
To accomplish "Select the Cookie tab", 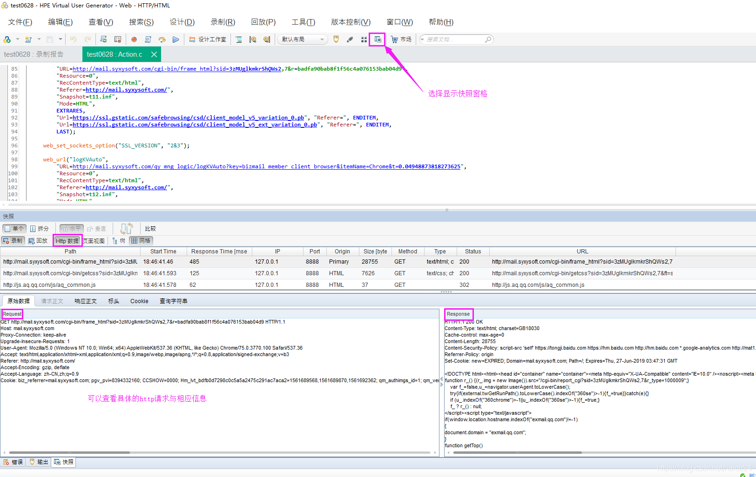I will 139,301.
